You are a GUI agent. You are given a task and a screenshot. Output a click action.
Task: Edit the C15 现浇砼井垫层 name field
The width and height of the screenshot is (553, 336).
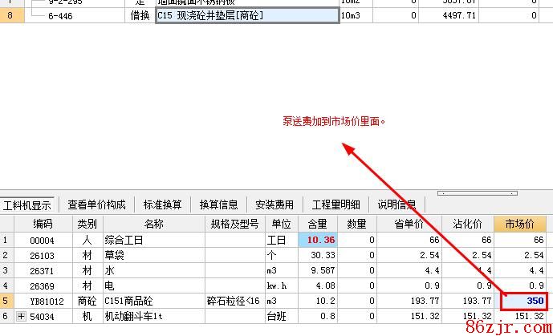coord(246,15)
